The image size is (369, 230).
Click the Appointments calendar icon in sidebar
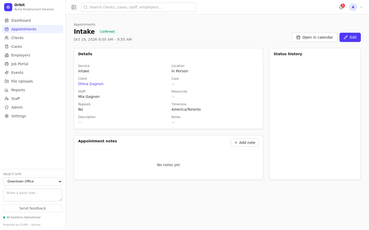click(7, 29)
